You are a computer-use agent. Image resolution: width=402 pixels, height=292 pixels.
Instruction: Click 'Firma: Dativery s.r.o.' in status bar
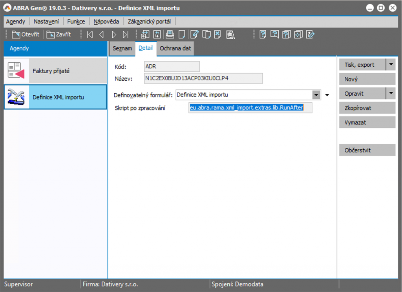point(110,284)
